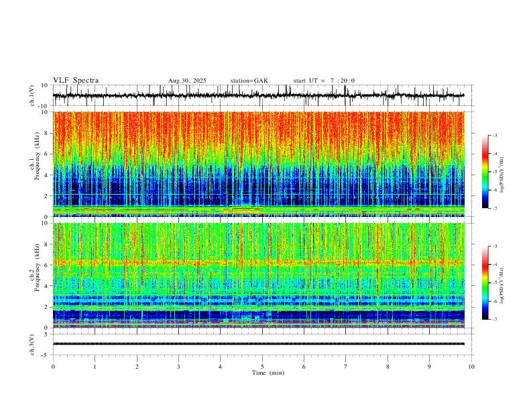
Task: Click the ch.2 spectrogram "4" kHz tick label
Action: [x=46, y=286]
